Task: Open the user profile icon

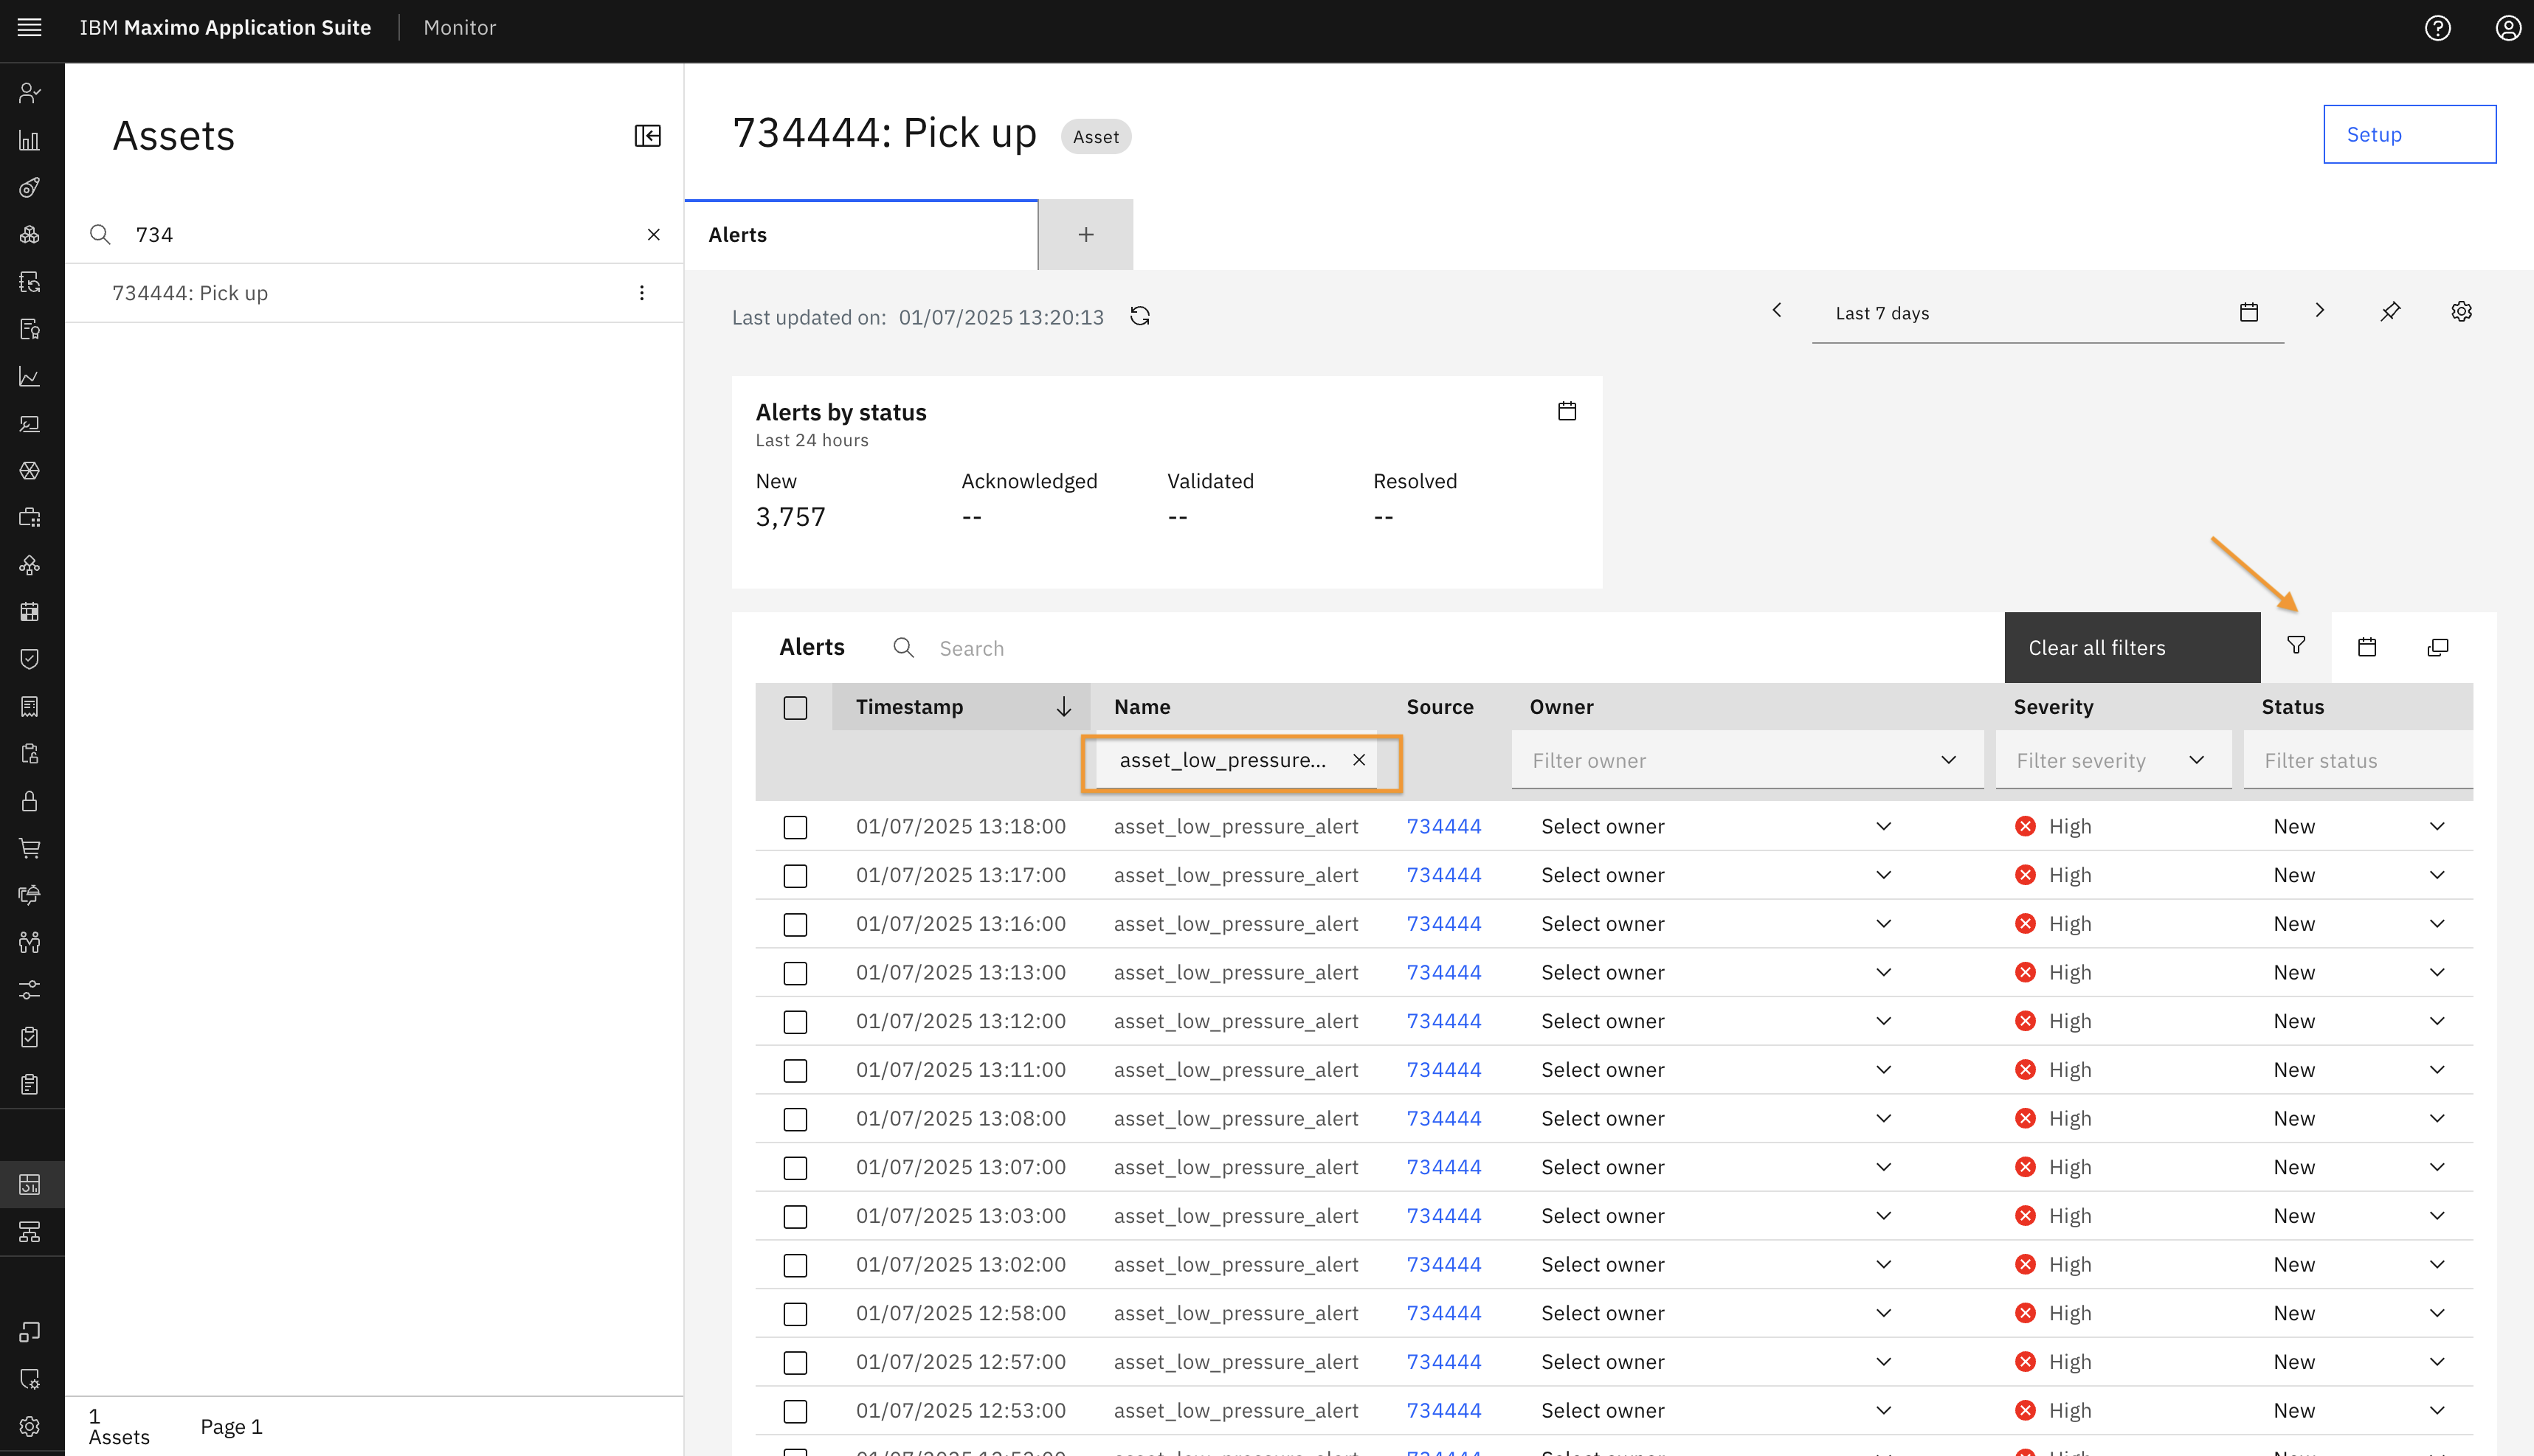Action: (x=2508, y=28)
